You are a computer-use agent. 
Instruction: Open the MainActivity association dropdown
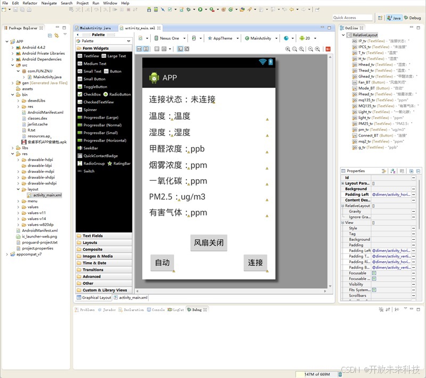click(x=261, y=38)
